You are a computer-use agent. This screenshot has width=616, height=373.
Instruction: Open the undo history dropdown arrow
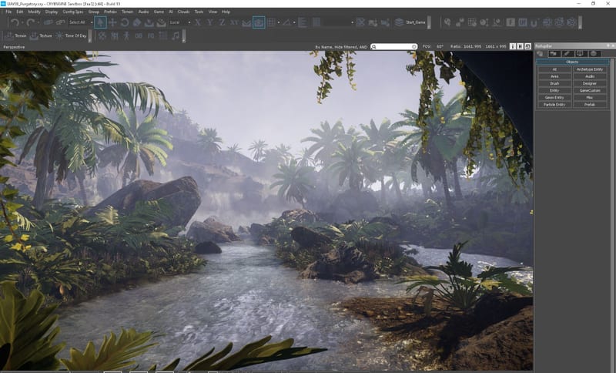(22, 23)
